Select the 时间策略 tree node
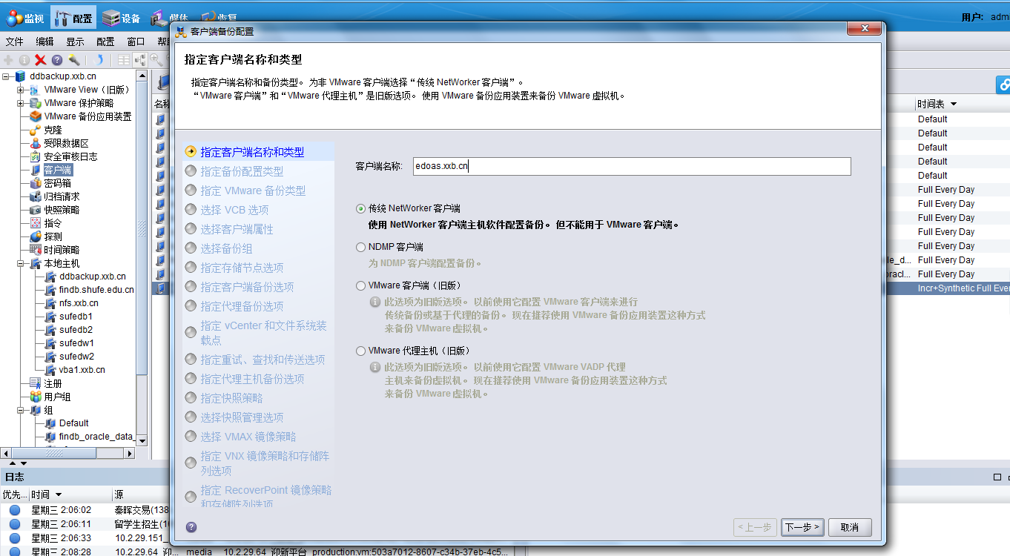The width and height of the screenshot is (1010, 556). tap(62, 250)
